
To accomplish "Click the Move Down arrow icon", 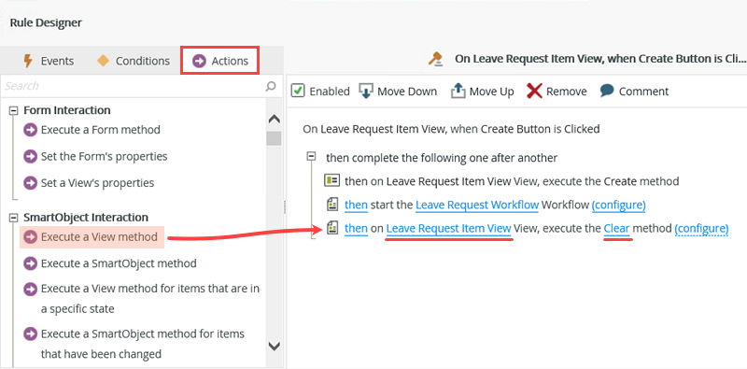I will pos(366,91).
